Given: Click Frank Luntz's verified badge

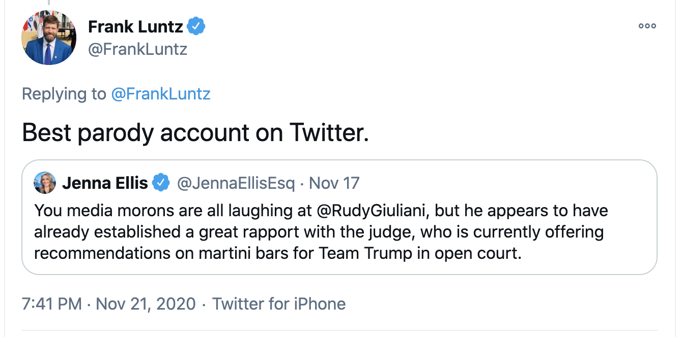Looking at the screenshot, I should tap(196, 26).
